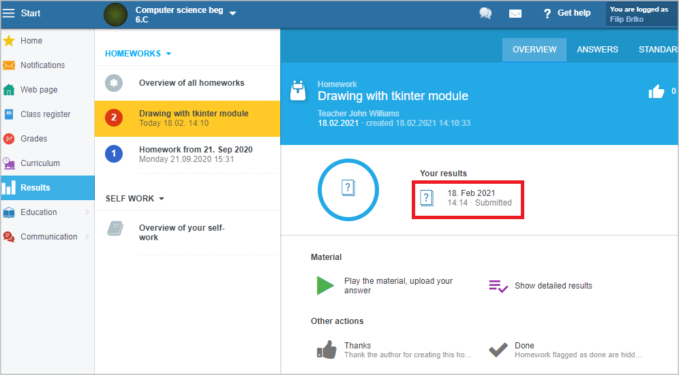Select Results in the sidebar

[x=47, y=188]
